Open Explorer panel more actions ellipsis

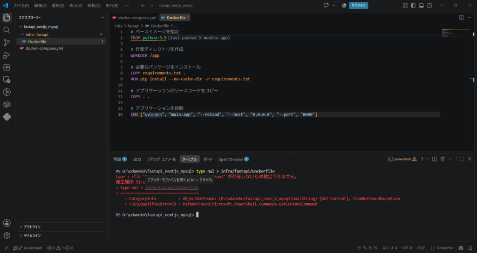pos(102,18)
